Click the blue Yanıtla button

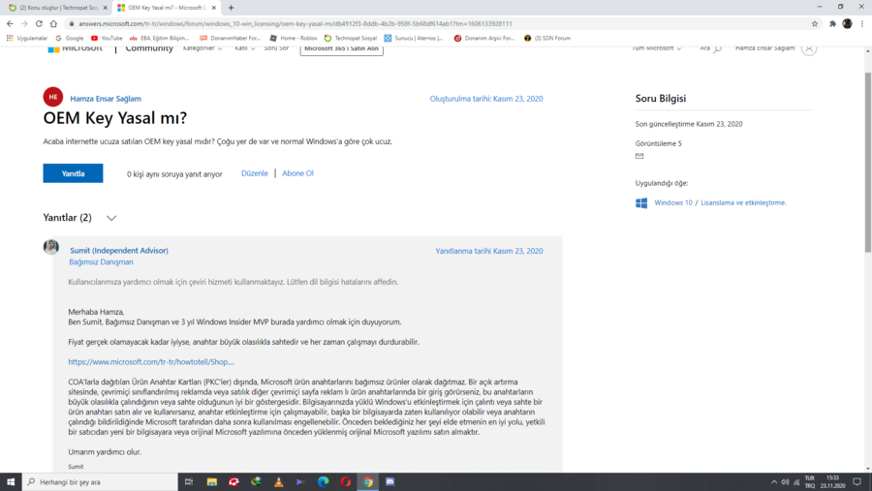tap(73, 173)
